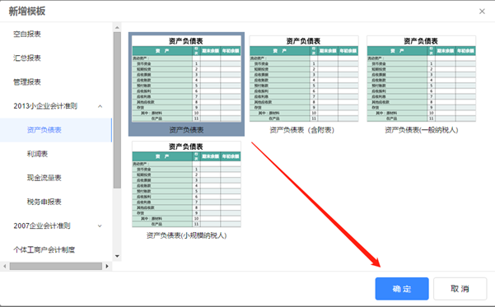495x307 pixels.
Task: Open 管理报表 category
Action: (x=27, y=82)
